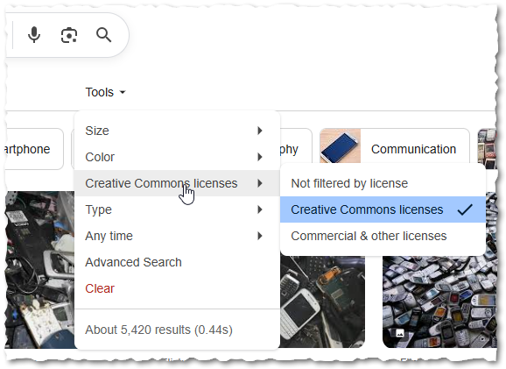Image resolution: width=506 pixels, height=369 pixels.
Task: Click the checkmark beside Creative Commons licenses
Action: point(465,209)
